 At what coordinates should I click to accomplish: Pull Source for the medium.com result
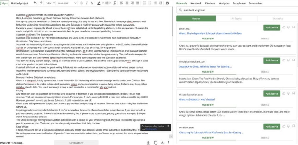point(272,126)
